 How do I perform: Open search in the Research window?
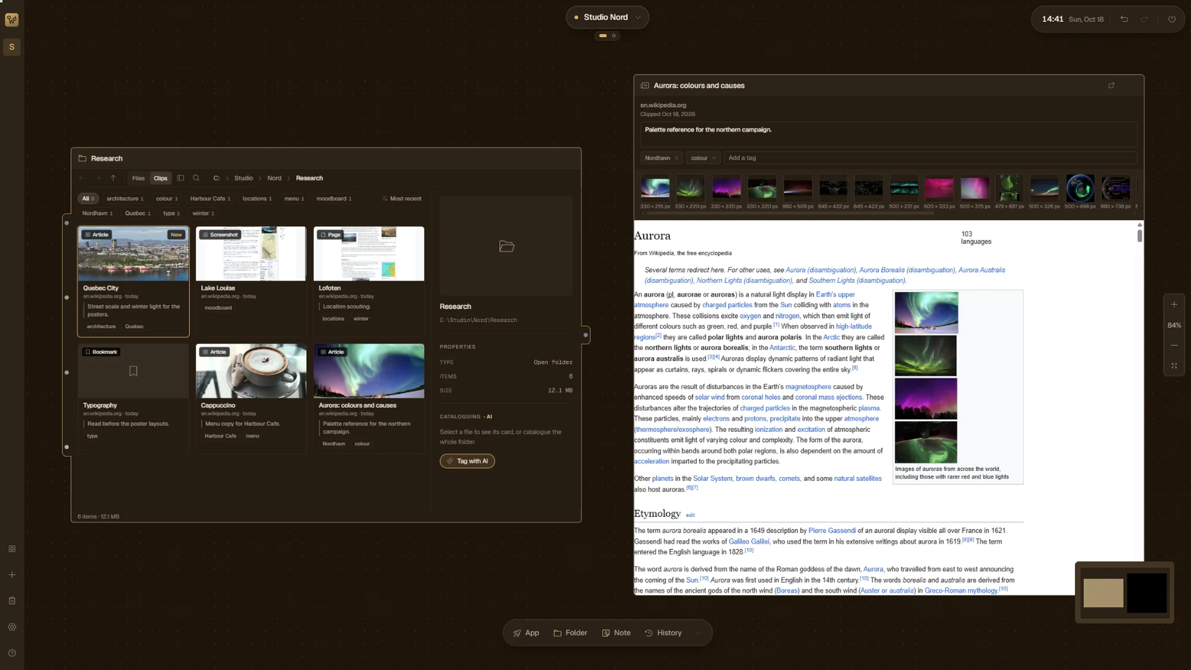tap(196, 178)
